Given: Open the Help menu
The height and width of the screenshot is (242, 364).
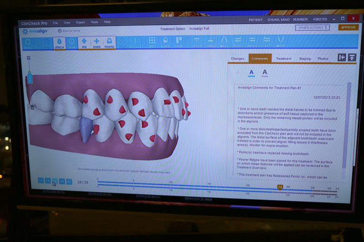Looking at the screenshot, I should pyautogui.click(x=107, y=22).
